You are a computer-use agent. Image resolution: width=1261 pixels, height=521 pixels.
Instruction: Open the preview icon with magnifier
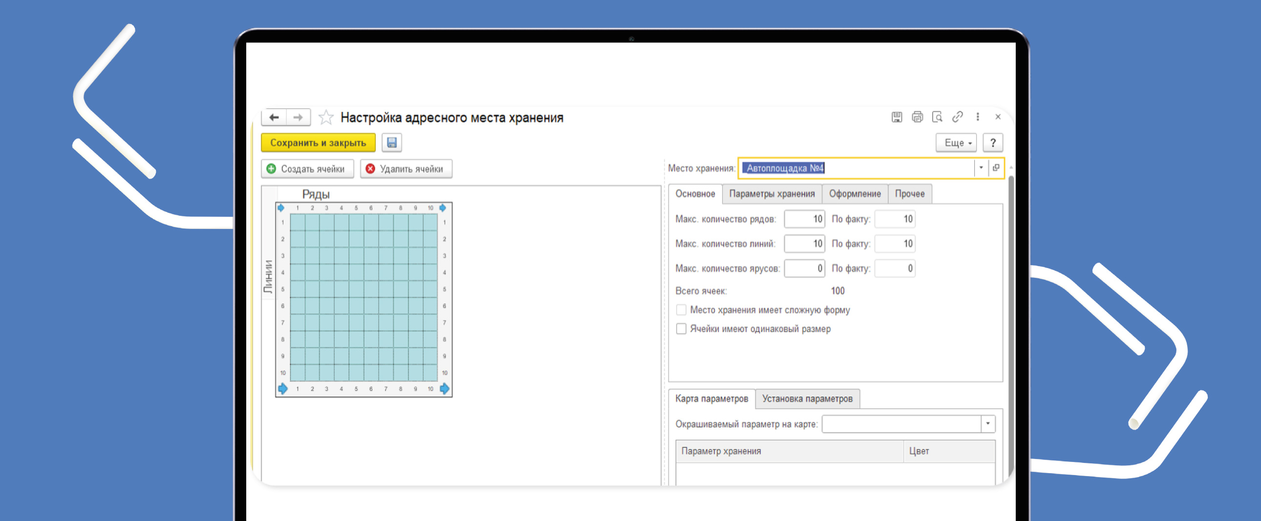click(x=937, y=117)
